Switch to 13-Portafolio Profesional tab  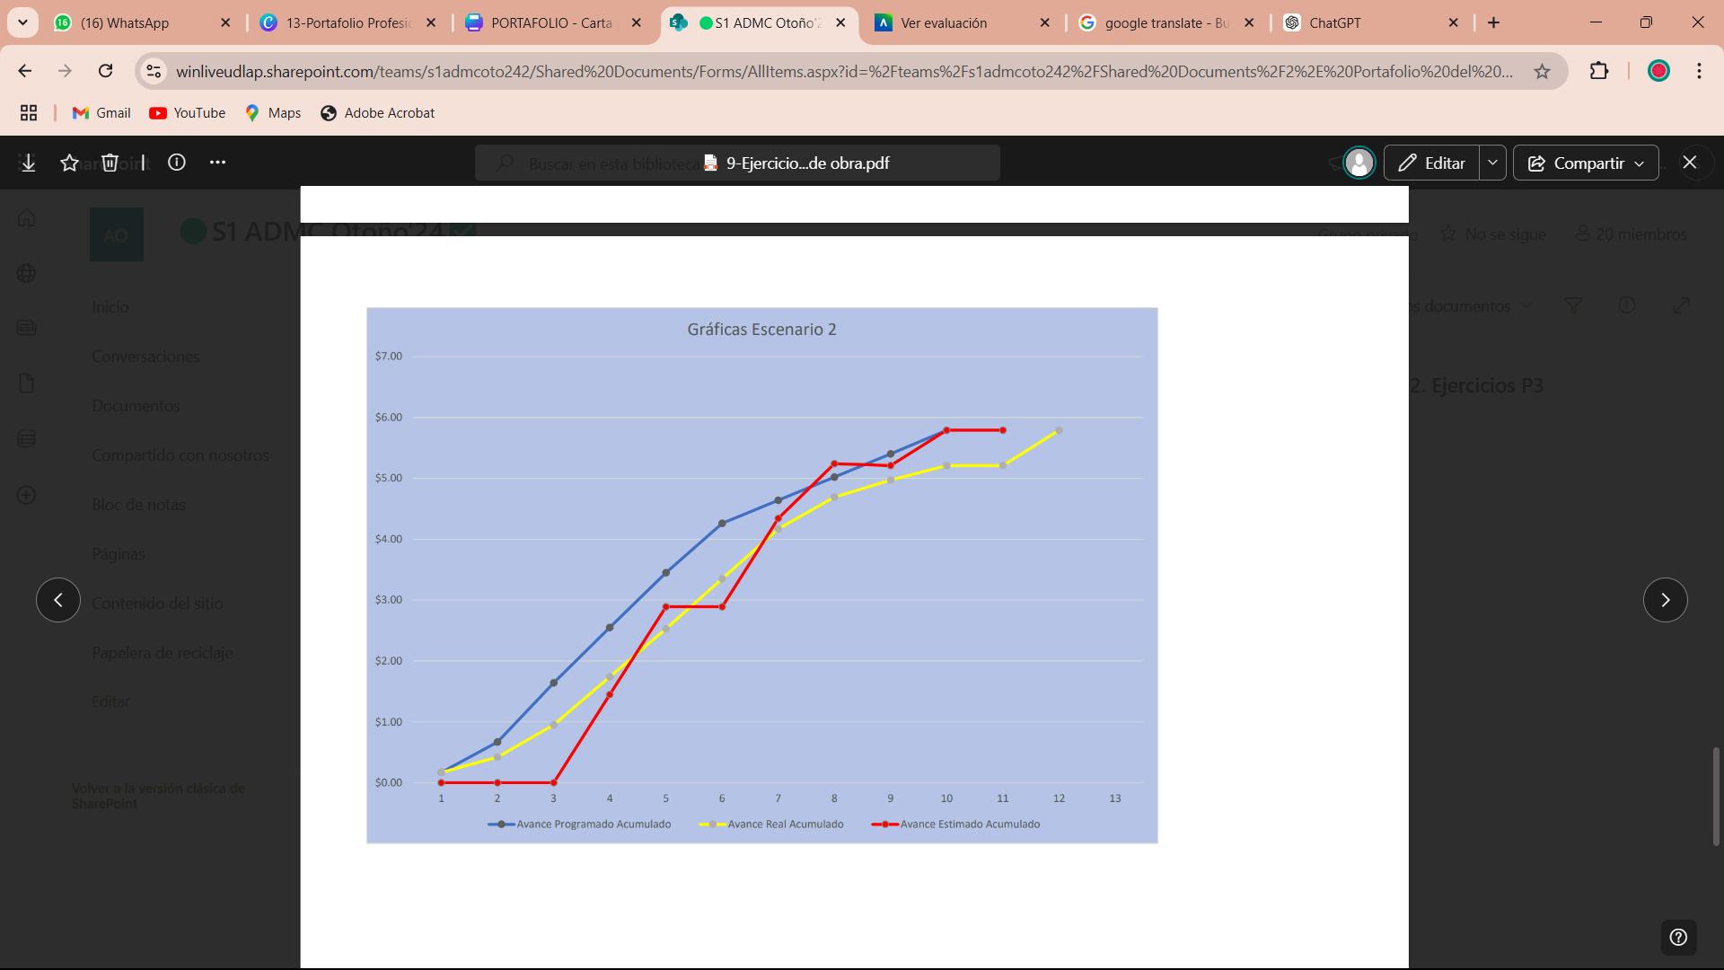pyautogui.click(x=348, y=22)
